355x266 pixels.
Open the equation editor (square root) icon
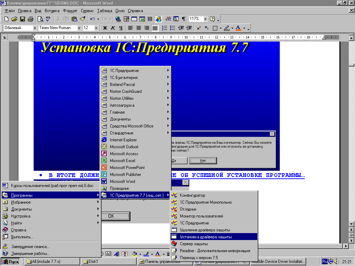coord(168,19)
